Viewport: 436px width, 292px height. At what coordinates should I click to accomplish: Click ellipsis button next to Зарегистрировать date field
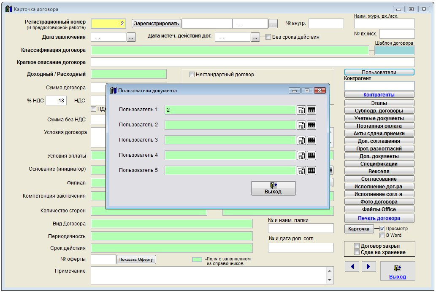(x=273, y=24)
